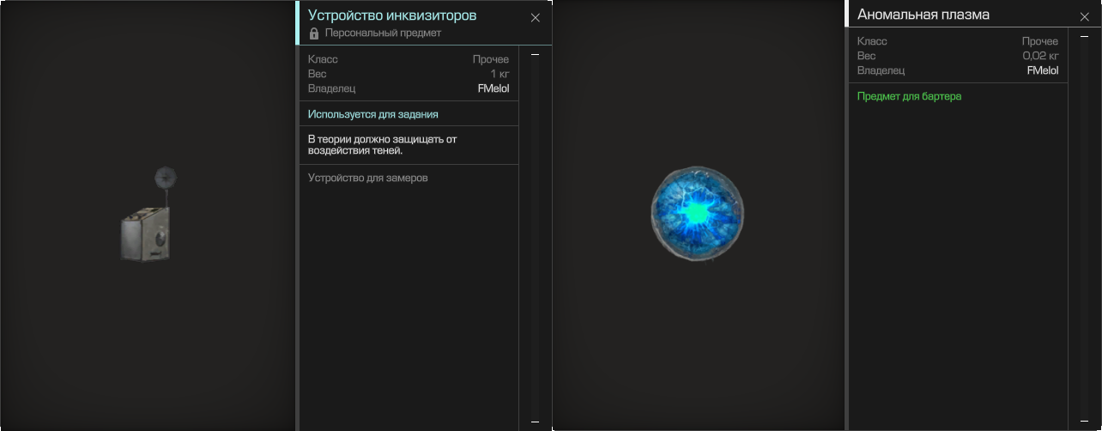Click the Предмет для бартера text
Screen dimensions: 1102x431
point(909,96)
